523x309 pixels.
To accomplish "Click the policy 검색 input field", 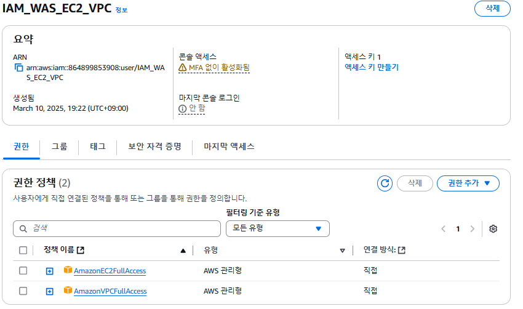I will [x=117, y=228].
